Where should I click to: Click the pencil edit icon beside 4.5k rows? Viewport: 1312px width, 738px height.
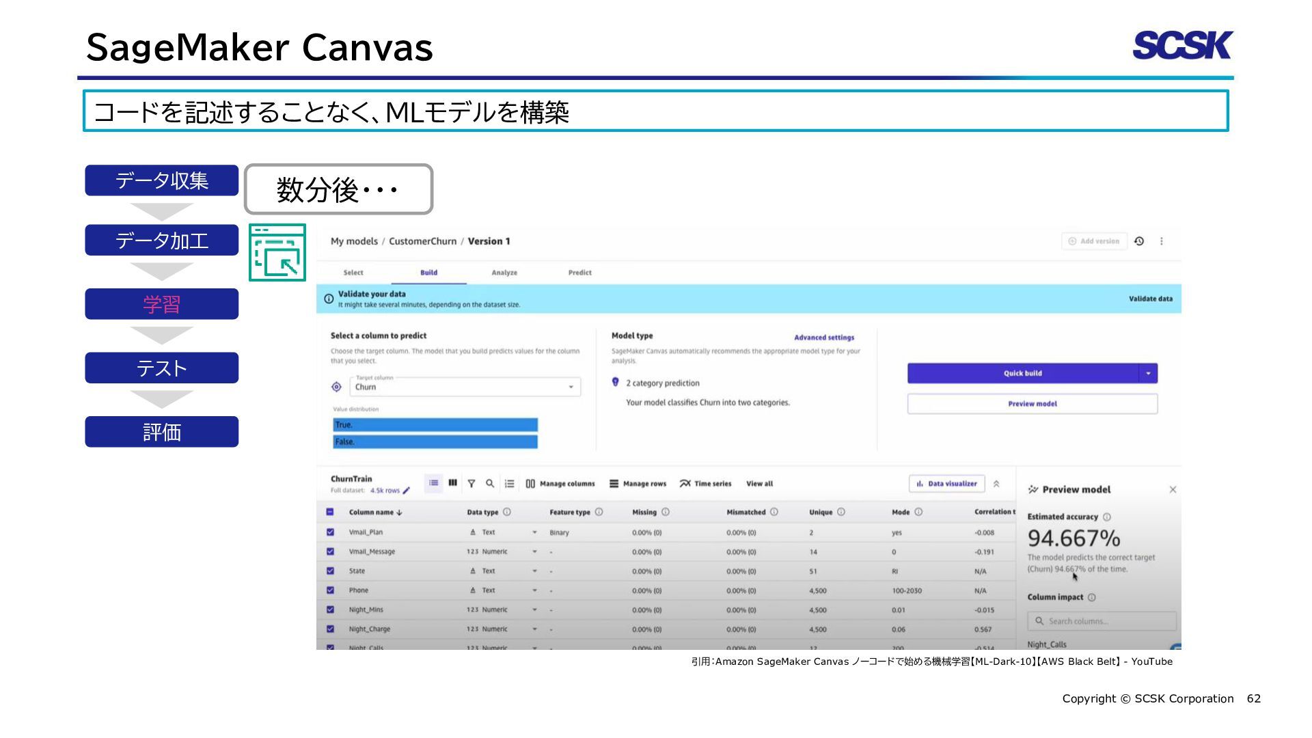[x=407, y=491]
